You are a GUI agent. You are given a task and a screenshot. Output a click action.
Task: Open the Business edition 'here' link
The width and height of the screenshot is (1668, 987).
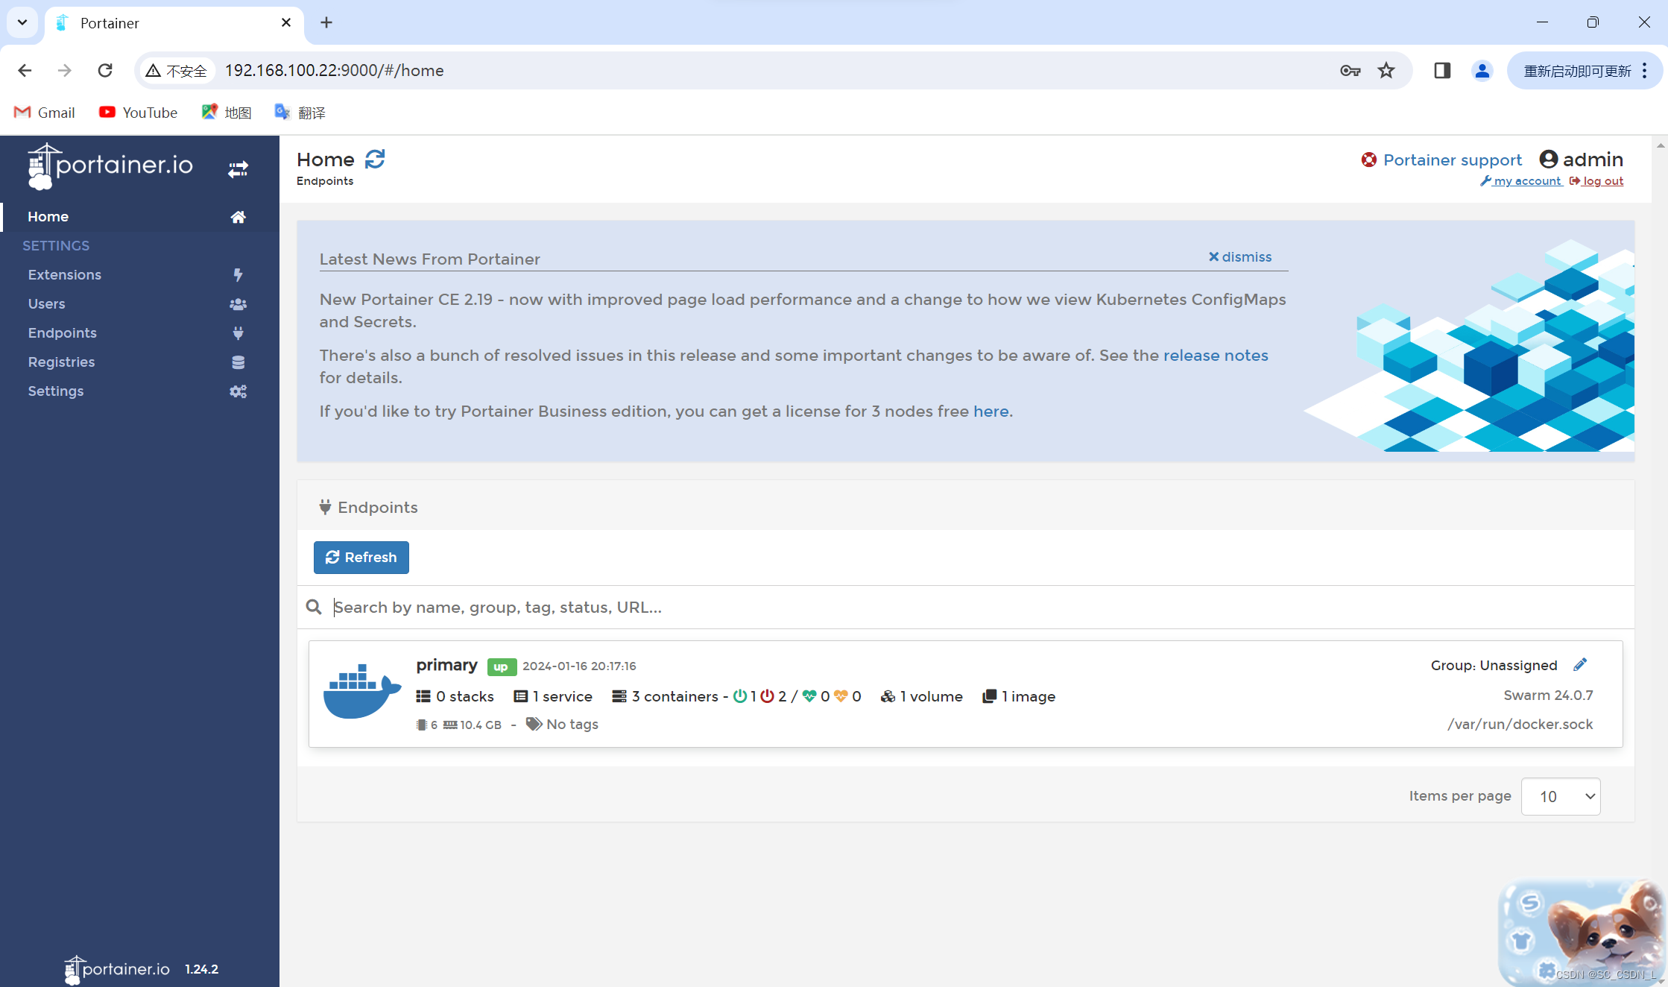[991, 411]
